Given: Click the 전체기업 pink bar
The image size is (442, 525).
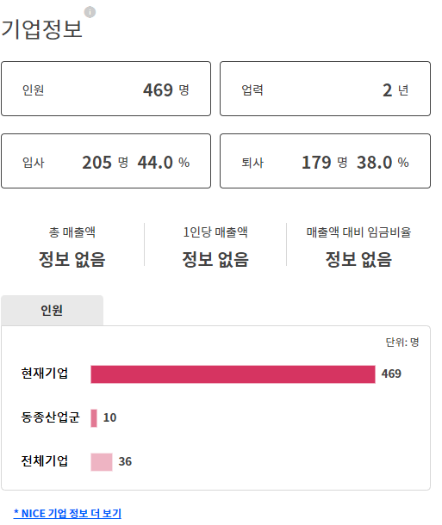Looking at the screenshot, I should 102,462.
